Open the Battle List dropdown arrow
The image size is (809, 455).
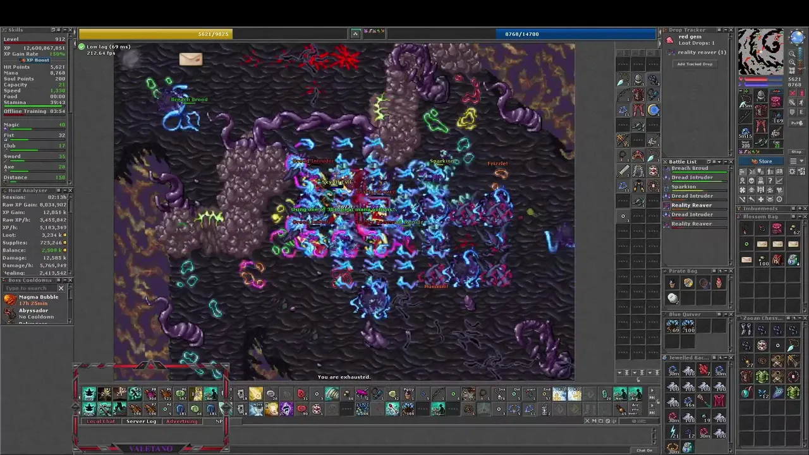click(719, 162)
